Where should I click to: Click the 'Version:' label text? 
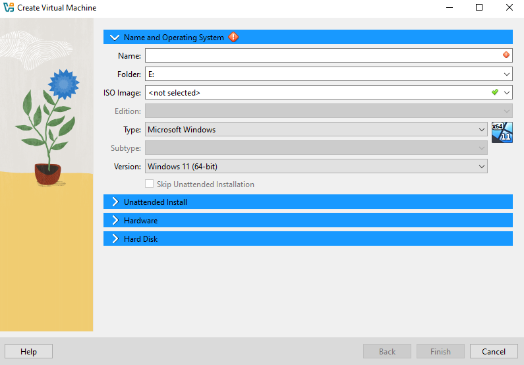click(127, 166)
